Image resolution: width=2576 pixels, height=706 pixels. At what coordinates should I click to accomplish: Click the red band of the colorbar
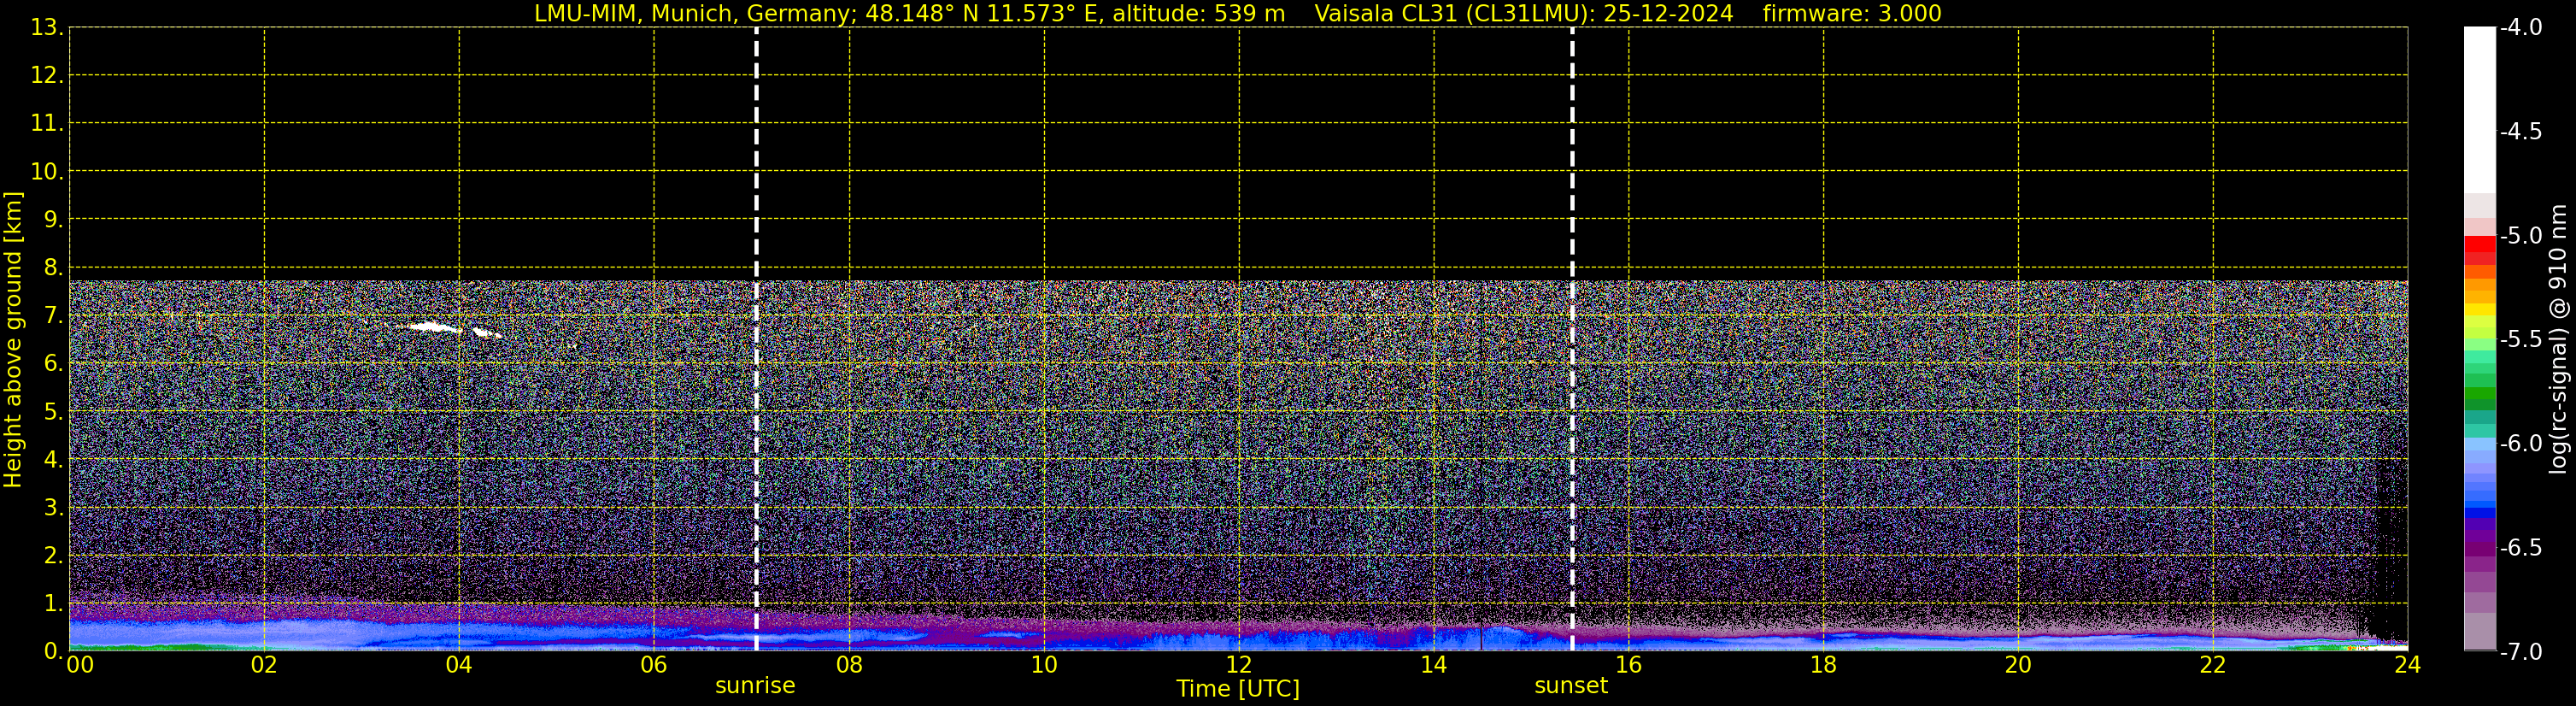(x=2479, y=244)
